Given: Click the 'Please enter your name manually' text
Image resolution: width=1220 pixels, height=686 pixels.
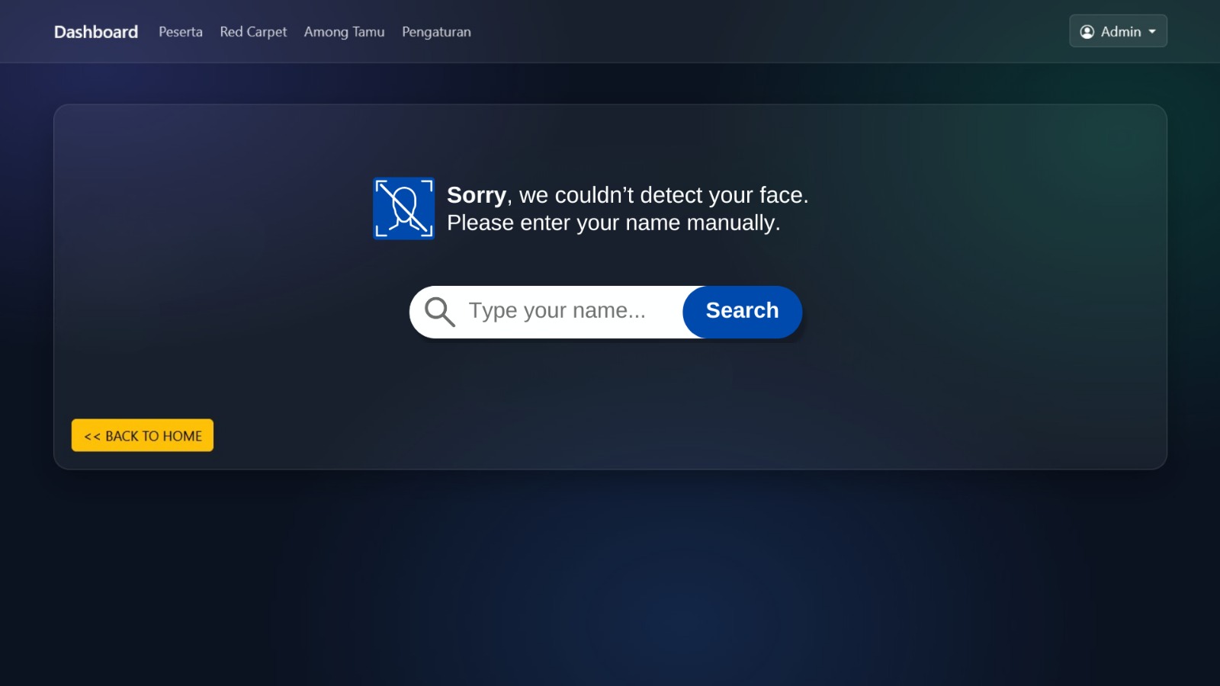Looking at the screenshot, I should (x=612, y=223).
